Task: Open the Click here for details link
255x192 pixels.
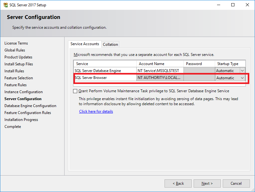Action: pos(96,111)
